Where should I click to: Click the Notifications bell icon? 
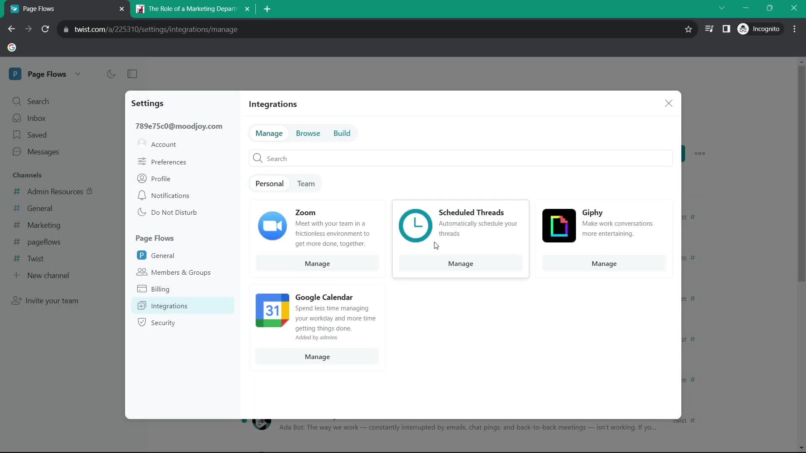(142, 195)
